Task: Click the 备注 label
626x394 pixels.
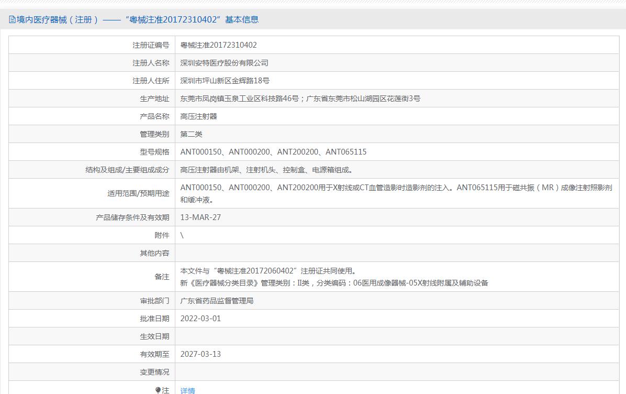Action: [x=162, y=277]
